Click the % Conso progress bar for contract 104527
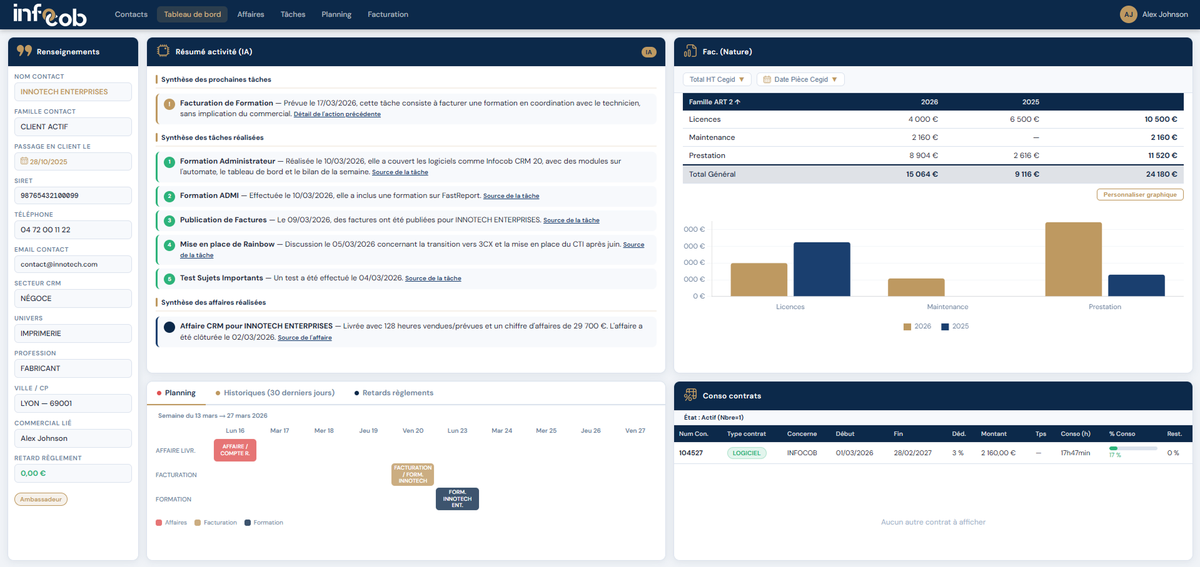The width and height of the screenshot is (1200, 567). tap(1132, 448)
